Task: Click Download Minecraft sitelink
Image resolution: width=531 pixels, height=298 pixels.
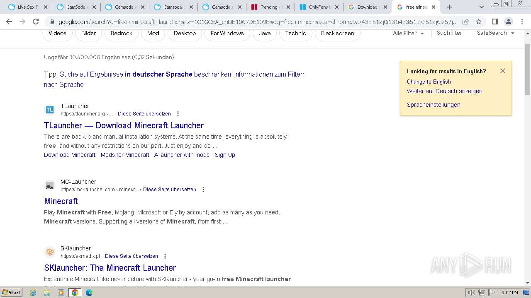Action: [70, 155]
